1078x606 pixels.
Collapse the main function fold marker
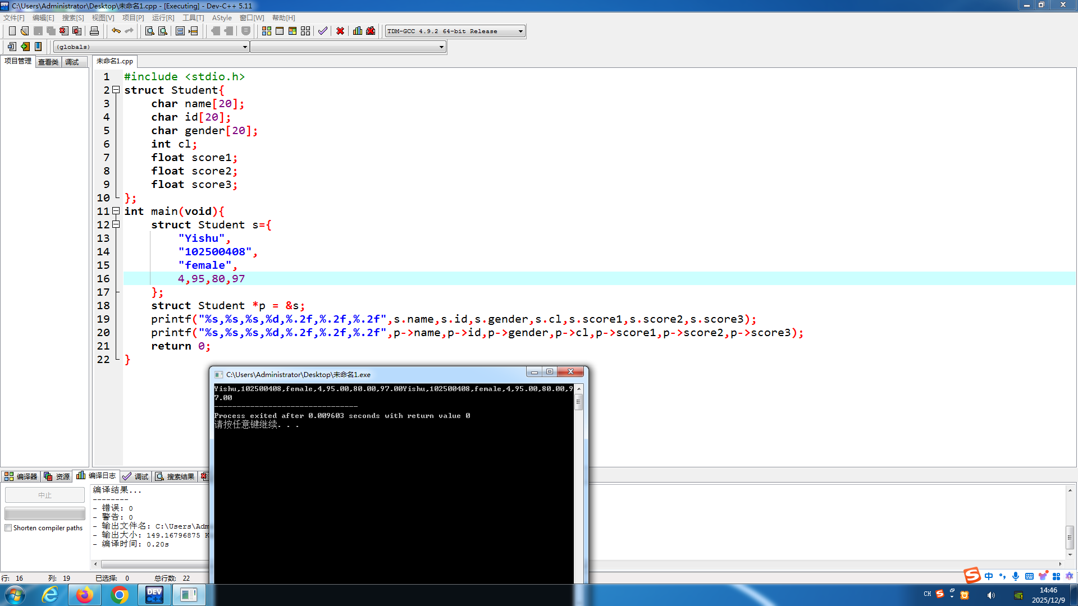click(116, 211)
